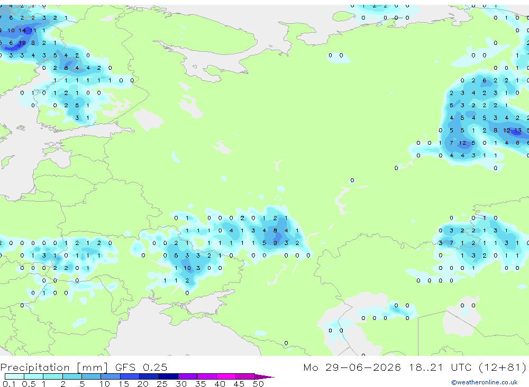Pick the 15–20 mm legend swatch
This screenshot has width=529, height=387.
click(130, 376)
